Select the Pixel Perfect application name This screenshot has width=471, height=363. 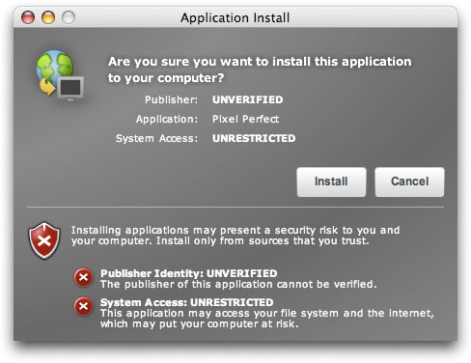245,119
